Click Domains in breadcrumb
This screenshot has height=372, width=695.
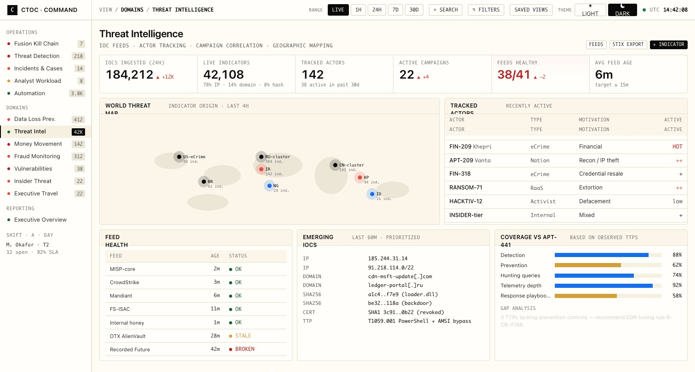click(x=132, y=10)
